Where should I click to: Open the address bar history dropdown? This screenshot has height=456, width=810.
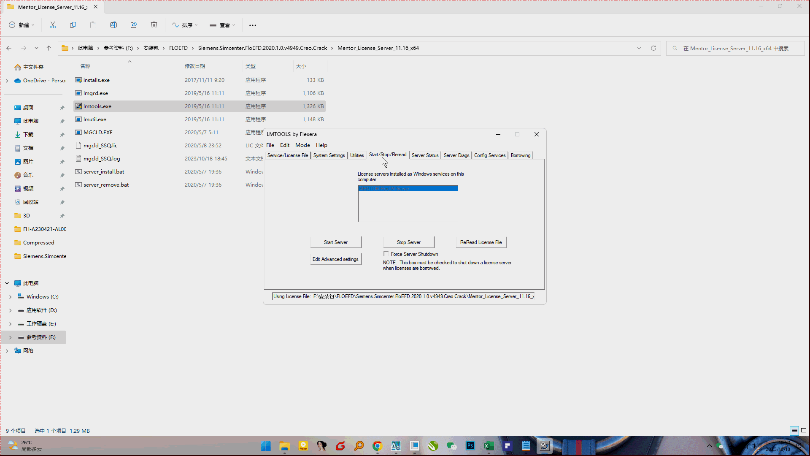(x=639, y=48)
